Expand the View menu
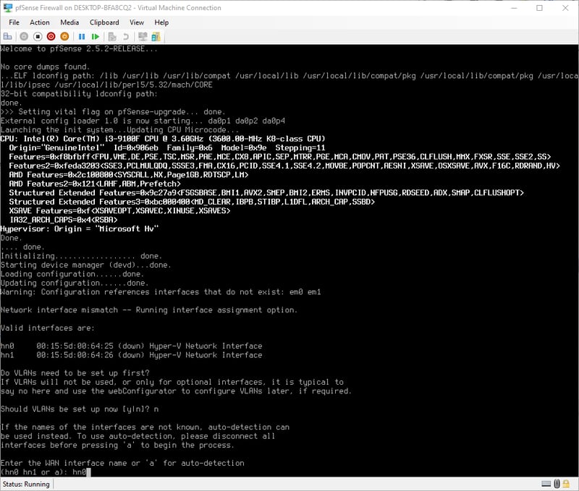Screen dimensions: 579x491 [137, 22]
